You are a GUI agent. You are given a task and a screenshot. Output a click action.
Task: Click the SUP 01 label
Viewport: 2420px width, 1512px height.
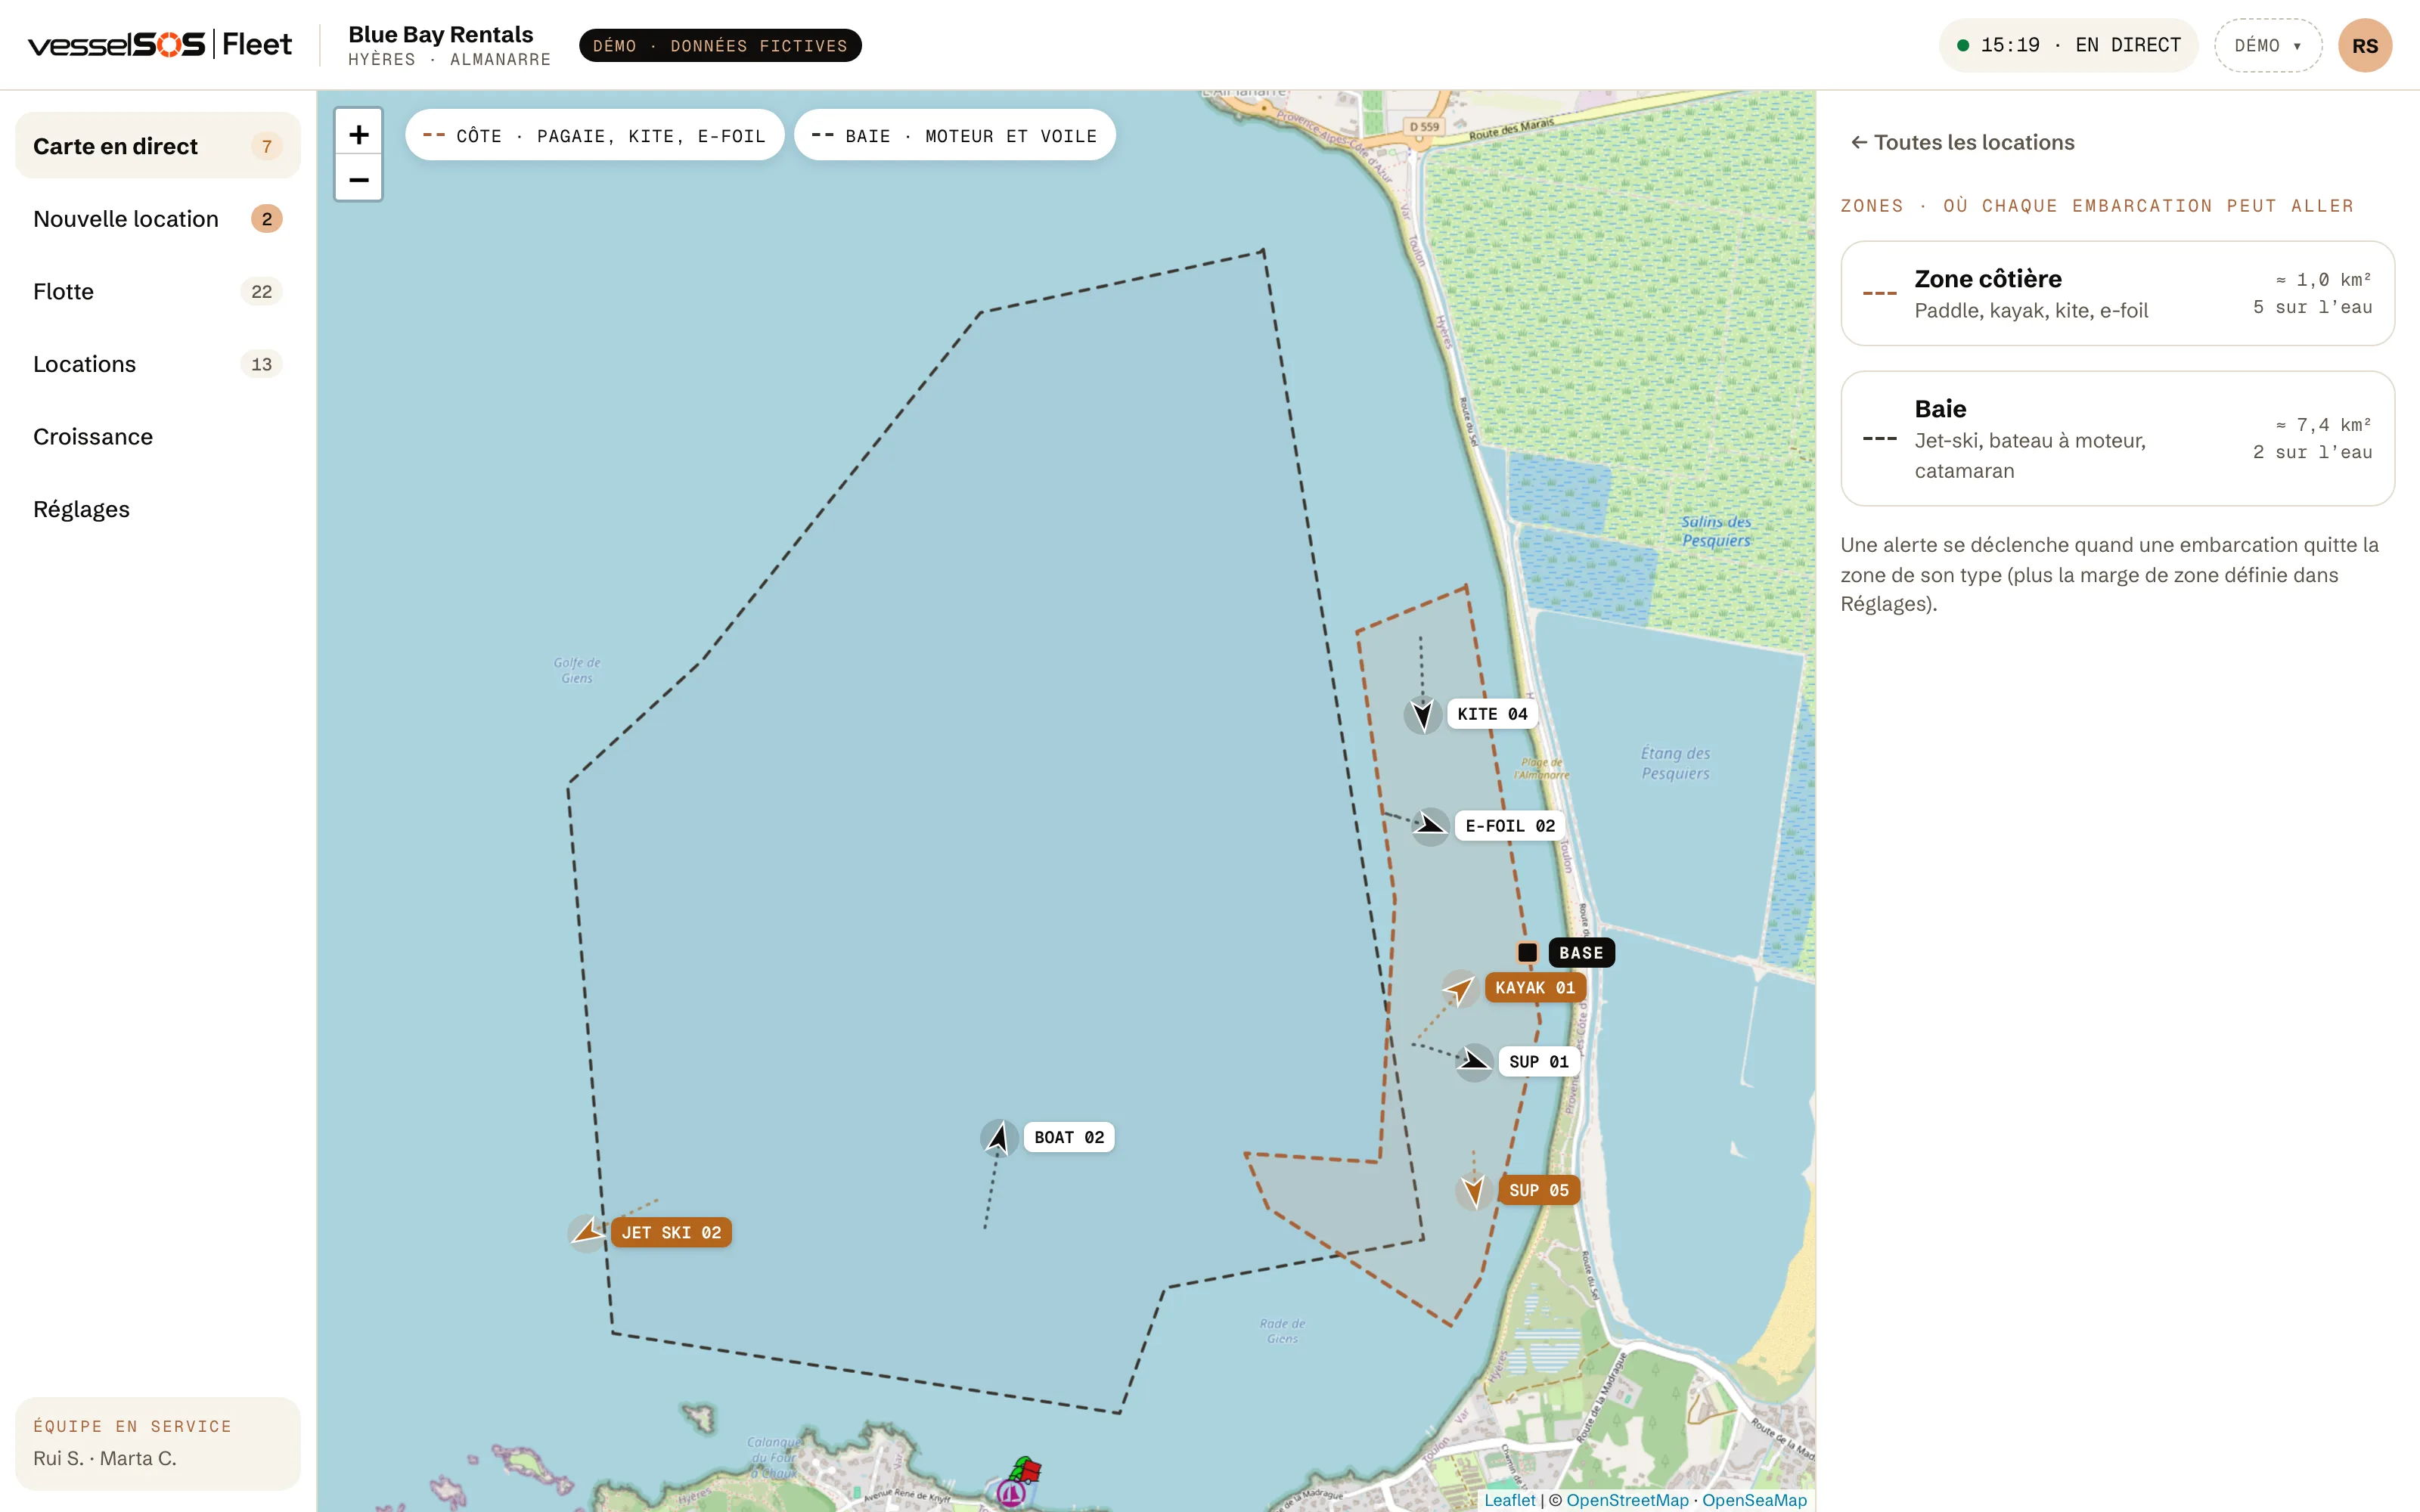coord(1539,1062)
